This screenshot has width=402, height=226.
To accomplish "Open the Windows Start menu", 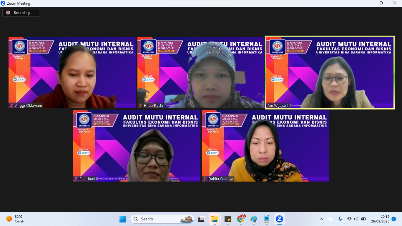I will coord(123,219).
